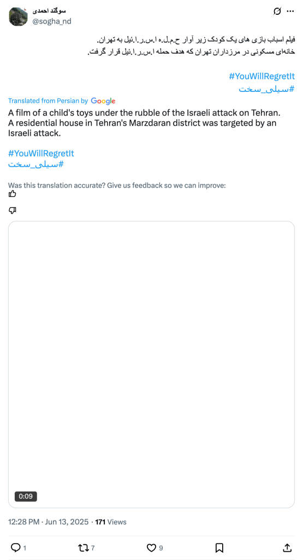This screenshot has height=560, width=303.
Task: Open Persian hashtag below translated text
Action: (36, 165)
